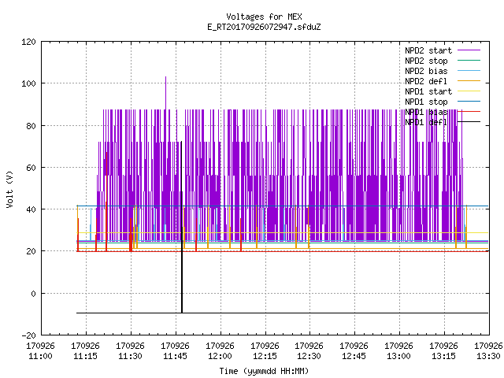Click the purple spike peaking above 100 V
The height and width of the screenshot is (378, 504).
click(165, 91)
